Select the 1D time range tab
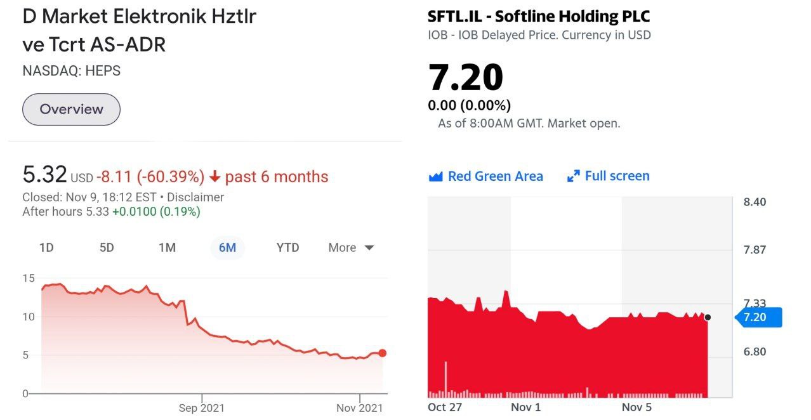Image resolution: width=811 pixels, height=420 pixels. (46, 247)
